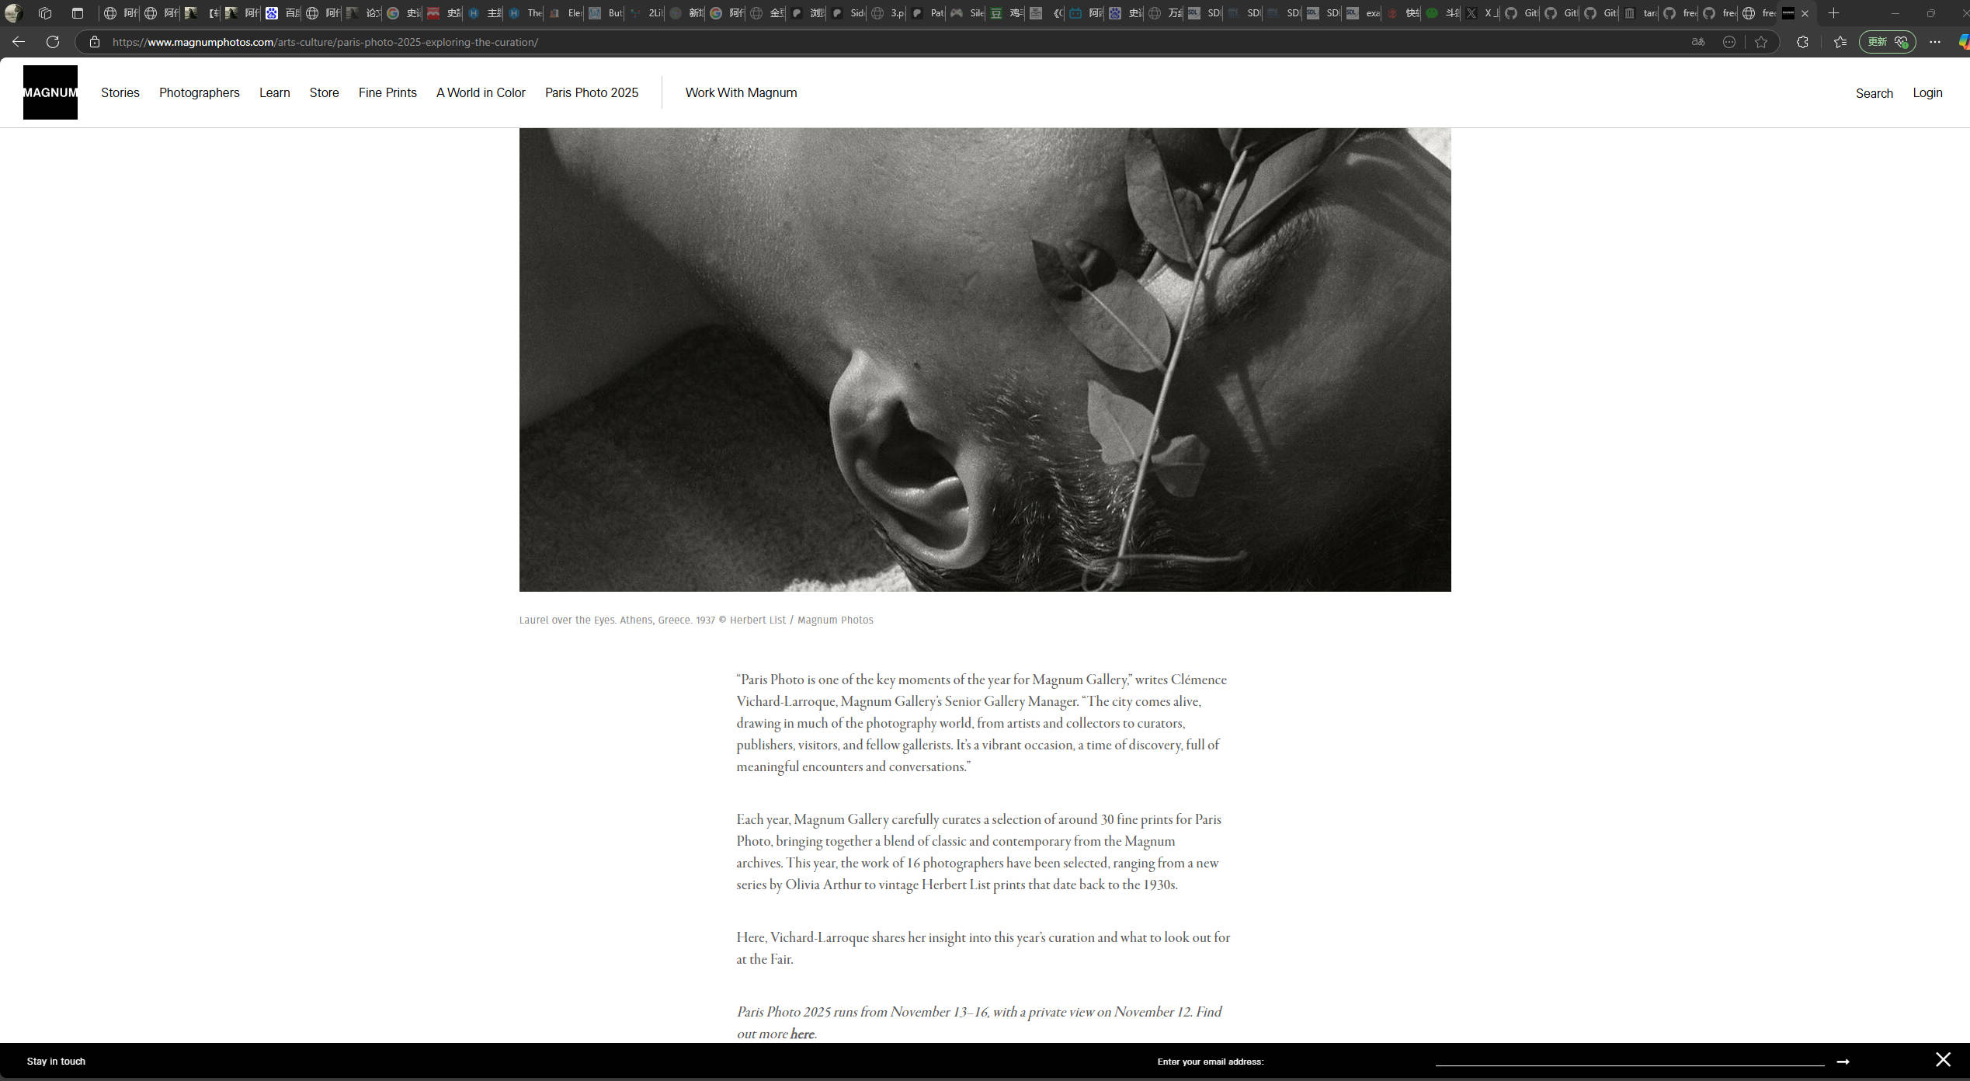Open browser settings and more menu

(x=1934, y=42)
